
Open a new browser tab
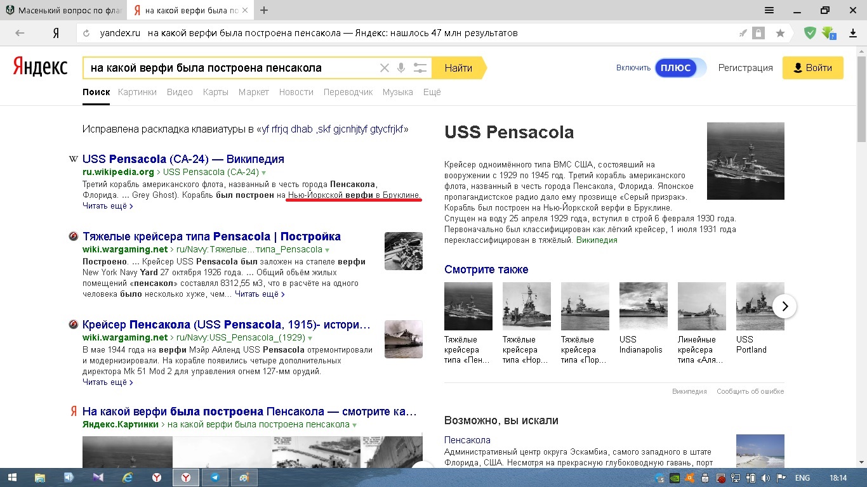point(264,10)
